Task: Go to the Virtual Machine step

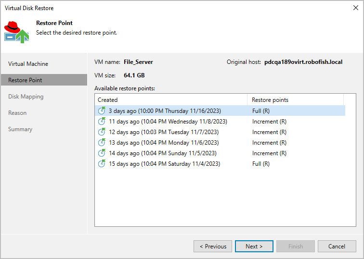Action: (28, 64)
